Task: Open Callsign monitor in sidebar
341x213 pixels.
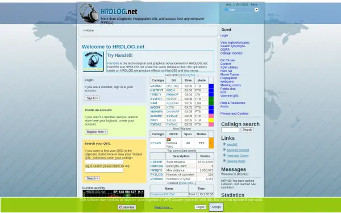Action: click(x=231, y=53)
